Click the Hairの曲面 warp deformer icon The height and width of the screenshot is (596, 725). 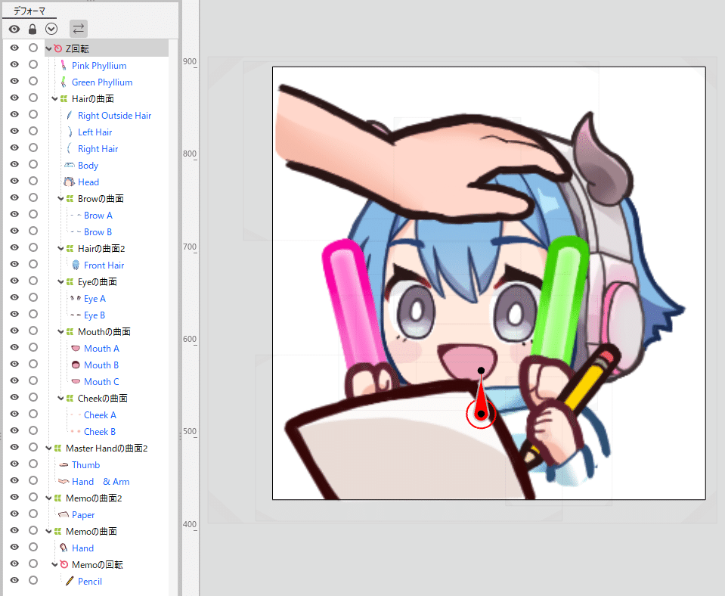click(x=64, y=98)
